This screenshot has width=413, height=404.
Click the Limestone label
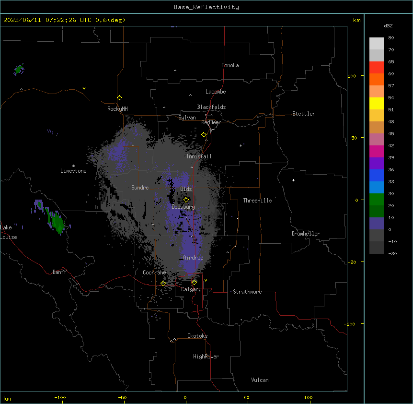coord(73,171)
